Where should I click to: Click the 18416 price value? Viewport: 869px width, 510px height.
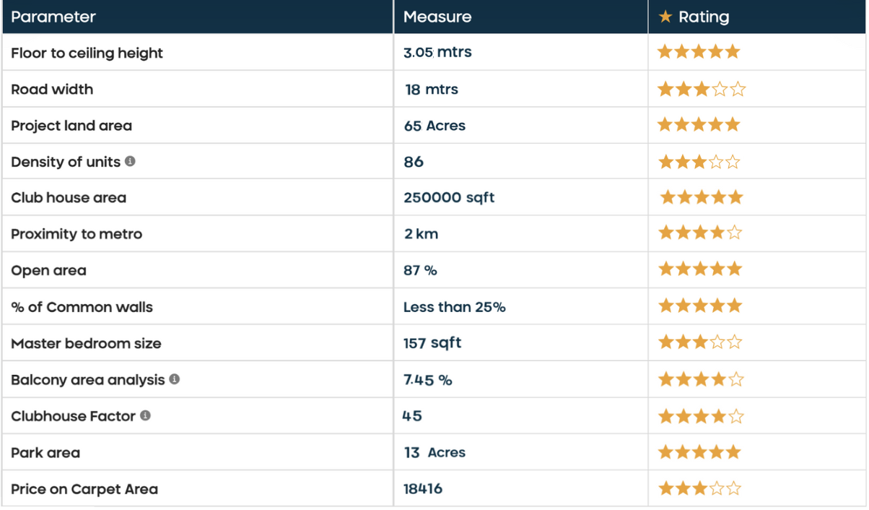pyautogui.click(x=423, y=489)
